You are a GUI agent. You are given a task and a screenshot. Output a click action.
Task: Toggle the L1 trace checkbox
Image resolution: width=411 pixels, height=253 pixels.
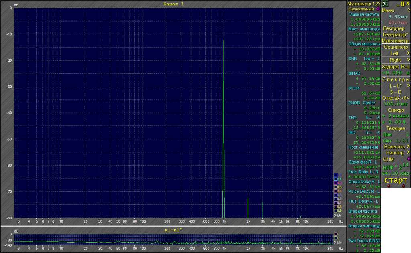[336, 179]
